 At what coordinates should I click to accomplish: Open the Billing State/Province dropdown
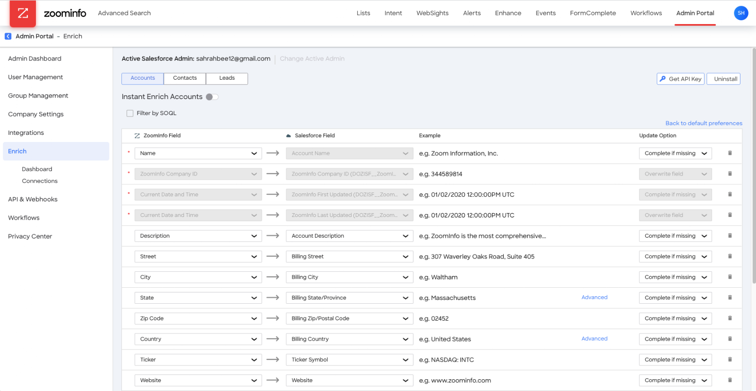350,298
